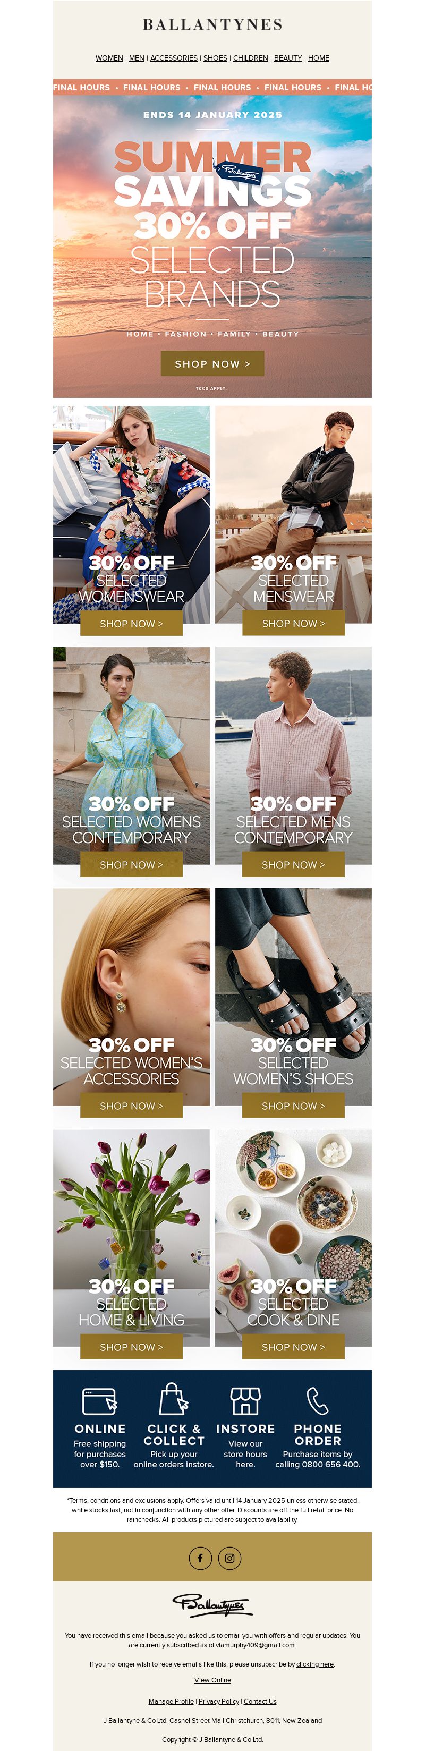Shop now for selected mens contemporary
Viewport: 425px width, 1751px height.
[293, 865]
